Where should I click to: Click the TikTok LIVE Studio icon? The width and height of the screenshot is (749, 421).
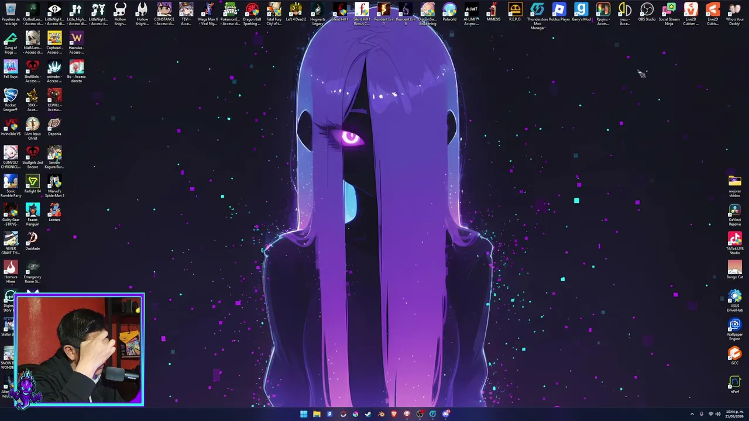pyautogui.click(x=734, y=243)
